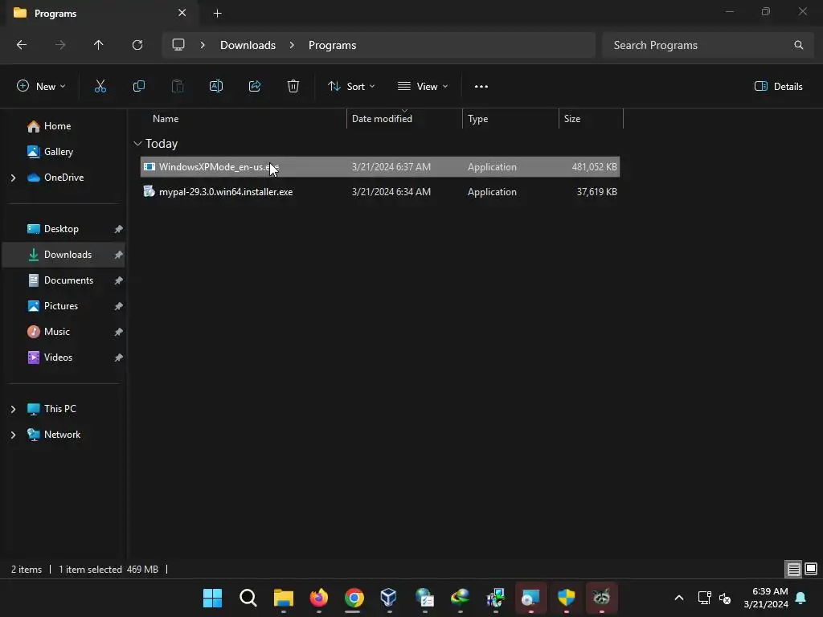
Task: Open the See more three-dots menu
Action: (481, 87)
